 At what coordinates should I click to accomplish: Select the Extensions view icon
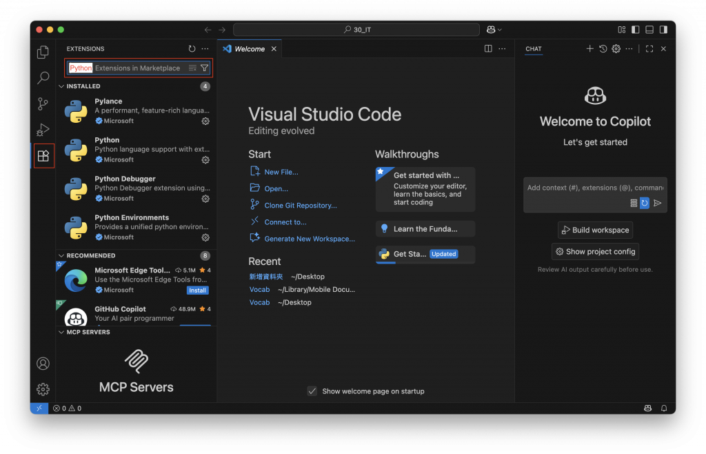click(x=43, y=156)
